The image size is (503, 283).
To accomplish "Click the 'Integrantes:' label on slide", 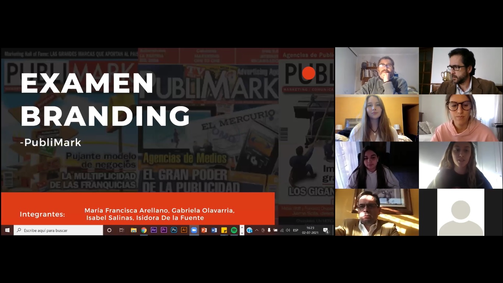I will pyautogui.click(x=42, y=214).
